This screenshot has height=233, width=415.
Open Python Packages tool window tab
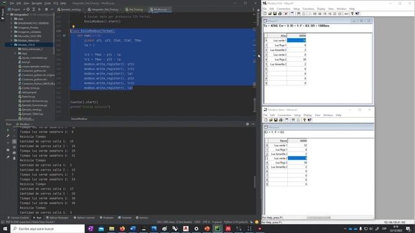coord(57,217)
